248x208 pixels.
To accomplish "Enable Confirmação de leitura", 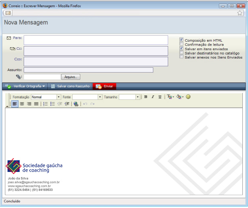I will [x=181, y=44].
